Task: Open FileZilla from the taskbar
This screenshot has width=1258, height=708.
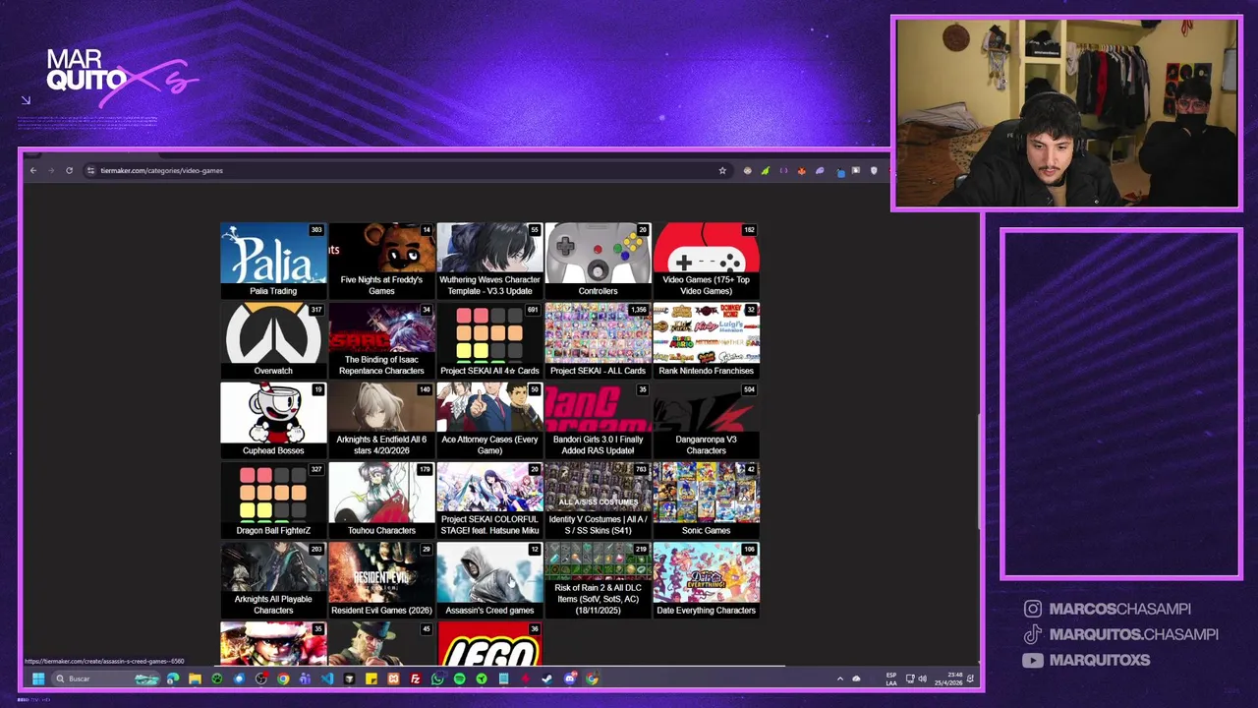Action: click(415, 678)
